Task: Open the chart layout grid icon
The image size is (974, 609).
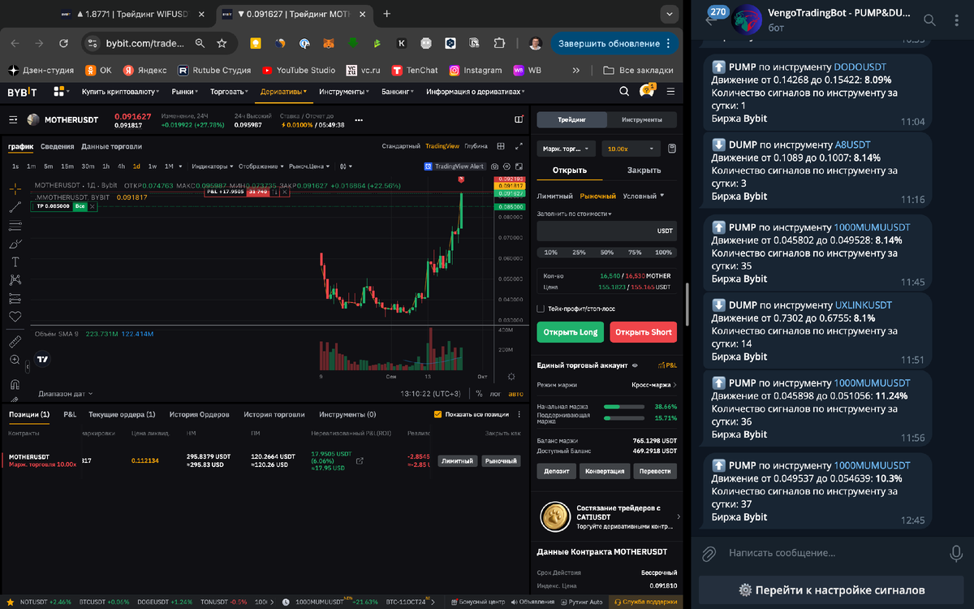Action: 501,146
